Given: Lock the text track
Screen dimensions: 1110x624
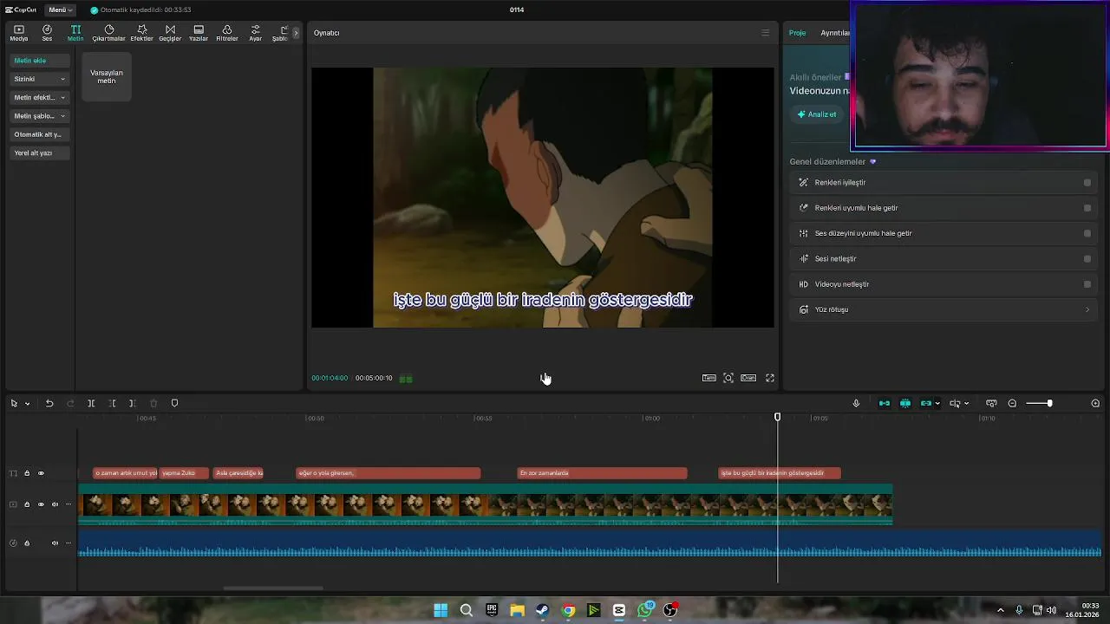Looking at the screenshot, I should click(27, 473).
